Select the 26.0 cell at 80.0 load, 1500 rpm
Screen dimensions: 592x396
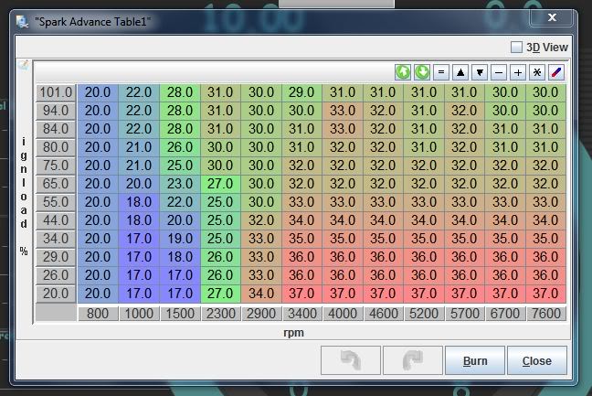pyautogui.click(x=180, y=147)
